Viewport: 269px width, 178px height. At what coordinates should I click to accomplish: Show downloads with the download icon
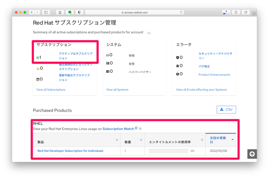click(x=226, y=12)
